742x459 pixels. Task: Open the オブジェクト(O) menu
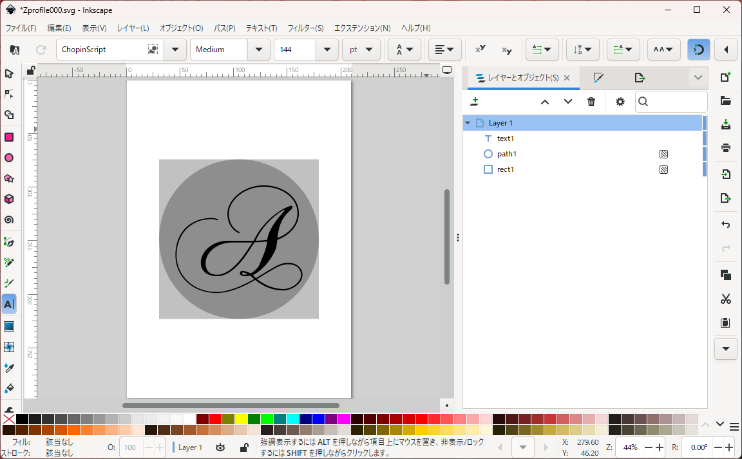[x=181, y=28]
